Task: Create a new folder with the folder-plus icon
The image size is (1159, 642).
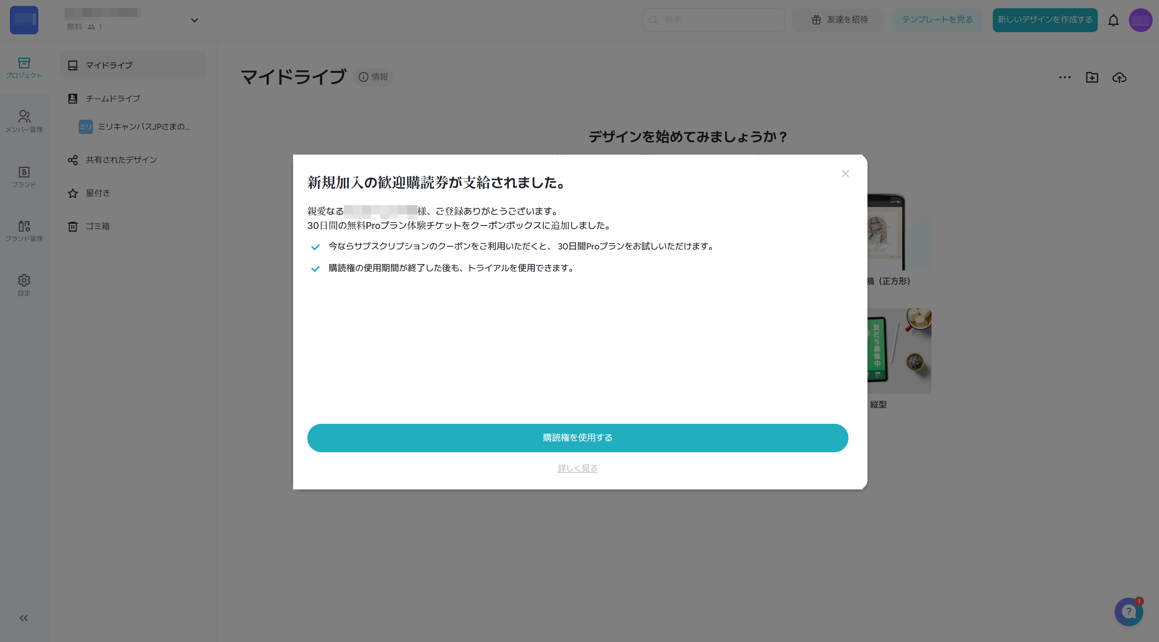Action: coord(1092,77)
